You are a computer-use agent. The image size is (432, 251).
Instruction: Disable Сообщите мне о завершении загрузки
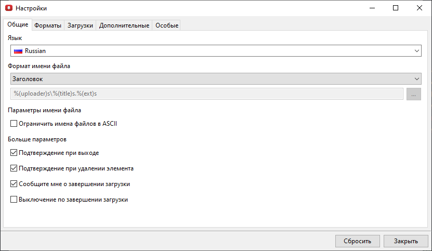(14, 184)
